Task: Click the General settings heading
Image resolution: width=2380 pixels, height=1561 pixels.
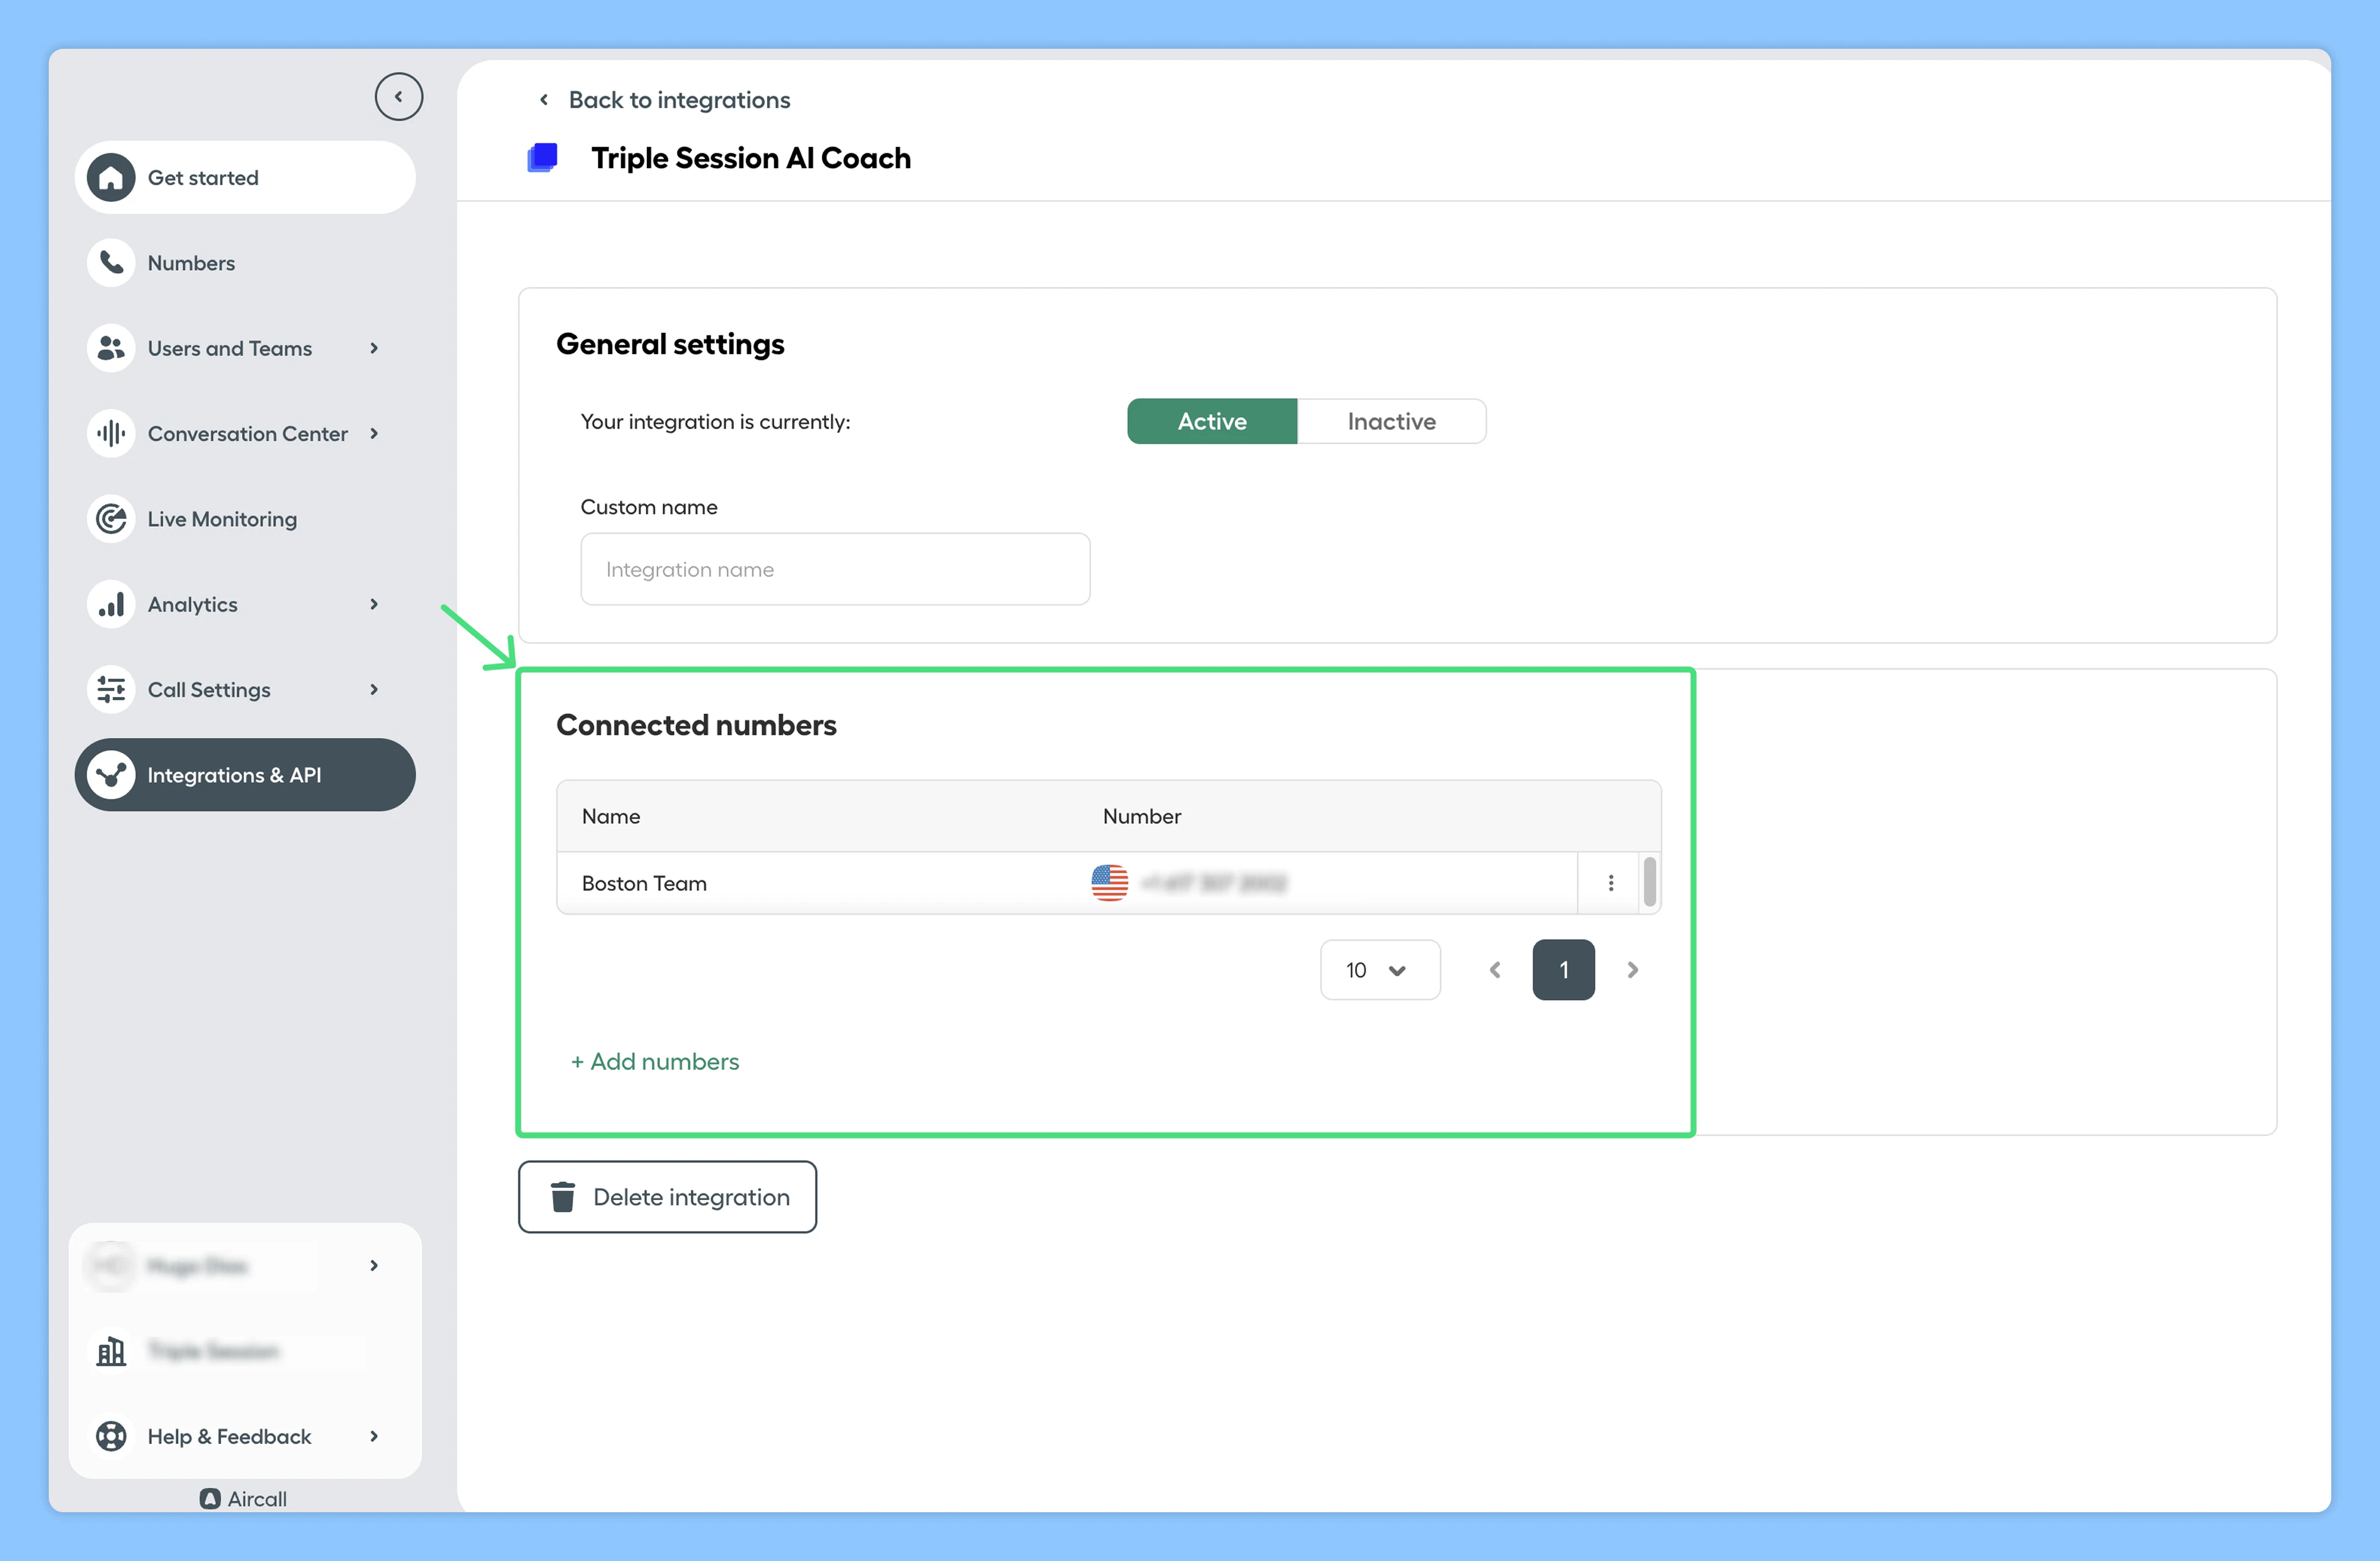Action: click(670, 344)
